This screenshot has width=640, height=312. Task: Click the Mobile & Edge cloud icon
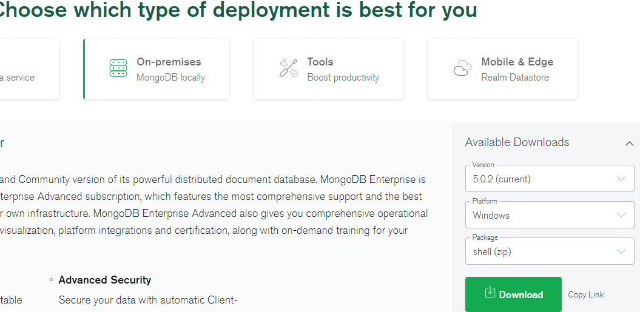tap(462, 68)
